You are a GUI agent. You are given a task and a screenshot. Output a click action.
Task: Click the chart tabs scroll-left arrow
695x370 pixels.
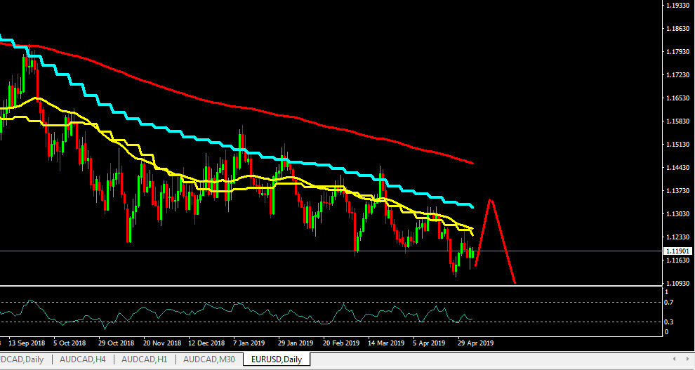pos(675,359)
